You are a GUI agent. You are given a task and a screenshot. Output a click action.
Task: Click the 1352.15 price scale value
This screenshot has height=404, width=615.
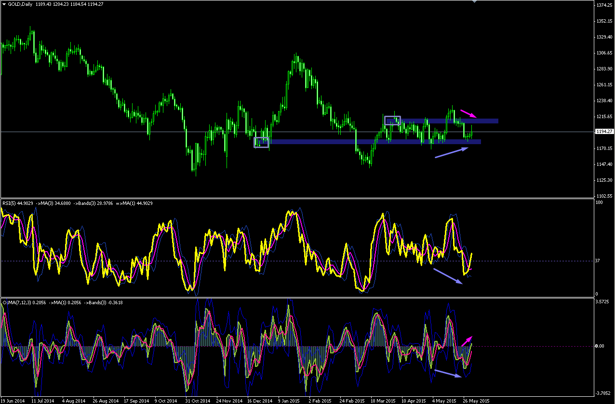point(604,21)
